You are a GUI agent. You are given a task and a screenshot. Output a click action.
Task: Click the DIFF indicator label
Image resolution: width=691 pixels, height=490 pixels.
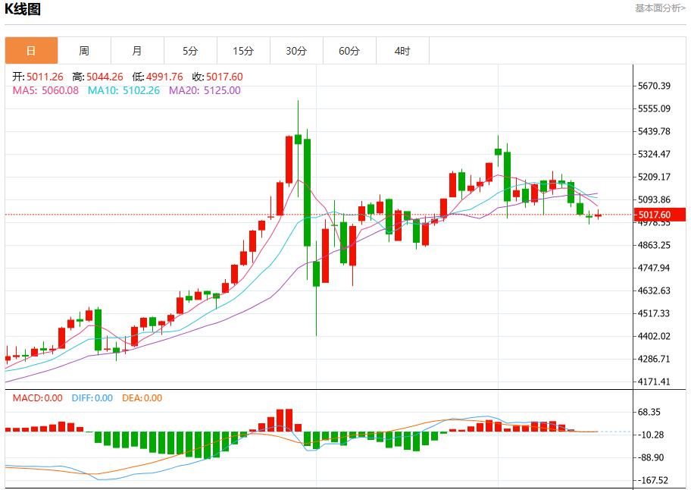pyautogui.click(x=92, y=397)
